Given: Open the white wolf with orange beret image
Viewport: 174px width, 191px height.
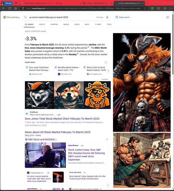Looking at the screenshot, I should 39,95.
